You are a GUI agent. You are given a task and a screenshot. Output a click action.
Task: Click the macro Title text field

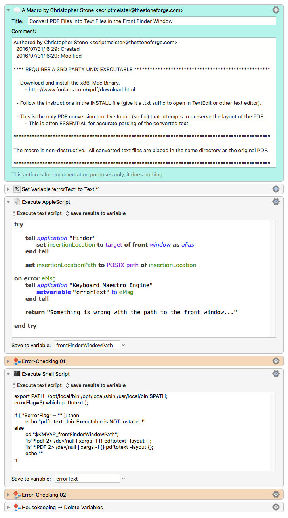coord(151,21)
